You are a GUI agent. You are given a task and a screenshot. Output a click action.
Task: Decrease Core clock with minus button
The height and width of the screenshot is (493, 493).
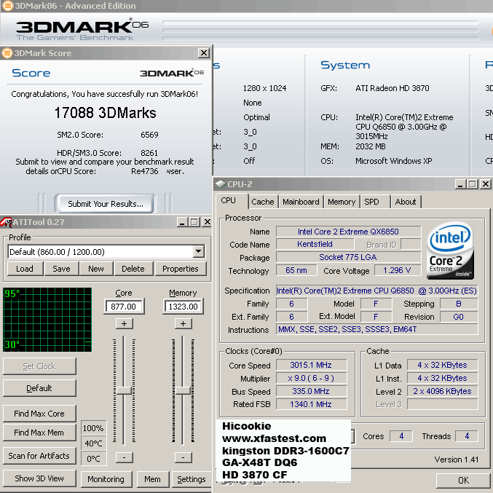[125, 457]
